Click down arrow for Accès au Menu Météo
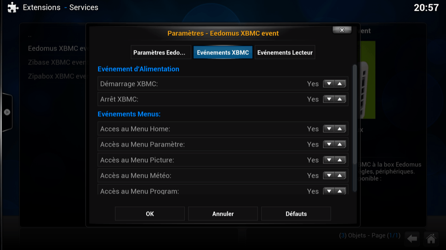The height and width of the screenshot is (250, 446). pos(329,175)
